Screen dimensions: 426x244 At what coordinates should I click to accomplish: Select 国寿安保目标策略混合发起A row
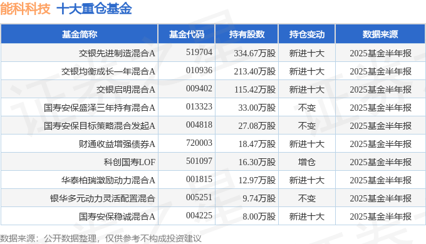pos(100,126)
